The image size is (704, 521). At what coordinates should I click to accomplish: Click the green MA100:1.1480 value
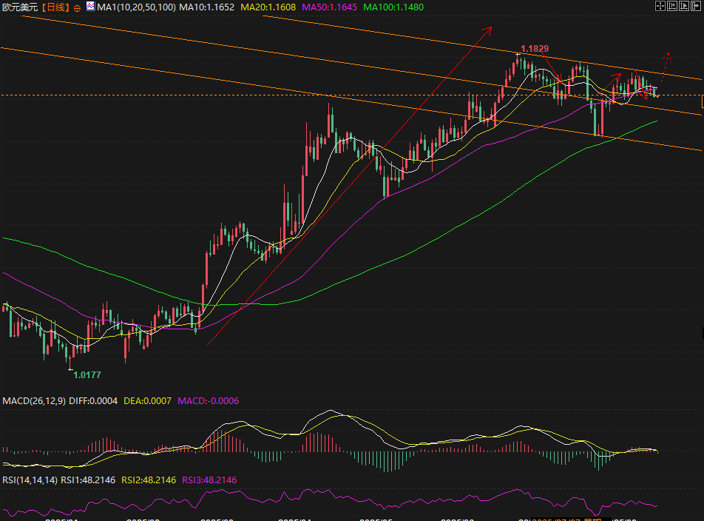393,7
